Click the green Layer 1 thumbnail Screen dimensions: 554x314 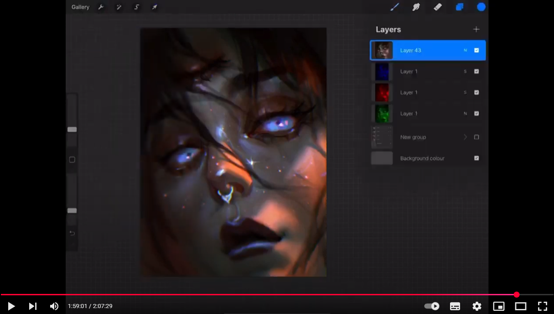382,113
